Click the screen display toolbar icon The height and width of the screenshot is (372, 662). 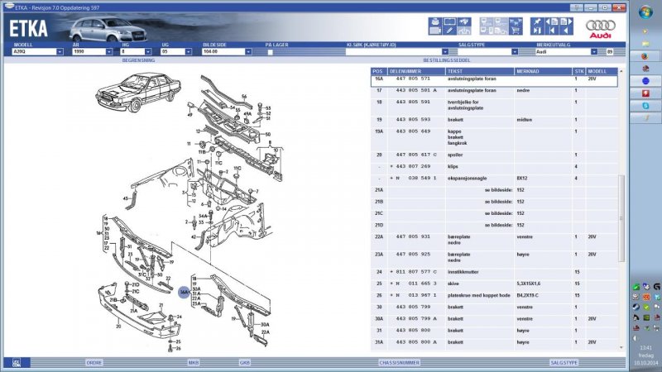449,21
